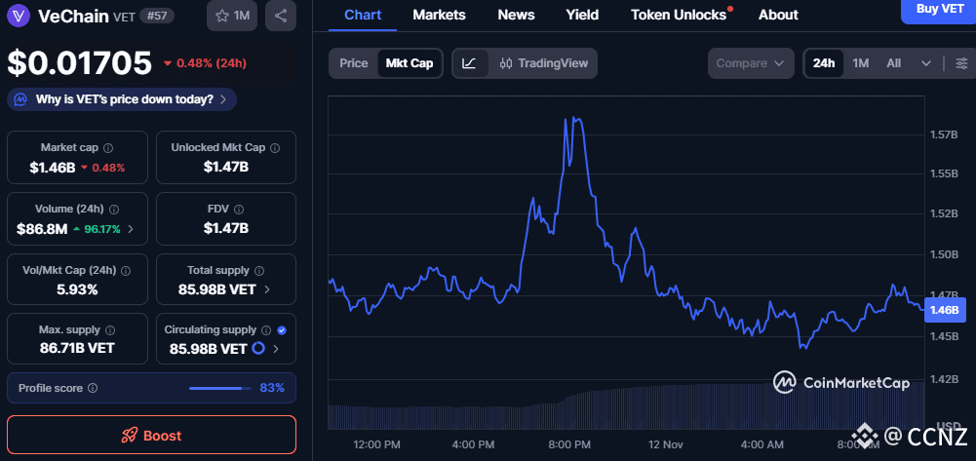Click the AI icon in price-down prompt
The height and width of the screenshot is (461, 976).
point(21,98)
